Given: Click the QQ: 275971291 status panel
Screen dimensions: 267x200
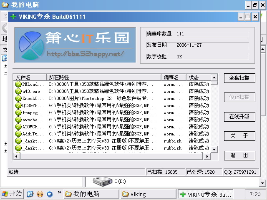Looking at the screenshot, I should tap(241, 172).
